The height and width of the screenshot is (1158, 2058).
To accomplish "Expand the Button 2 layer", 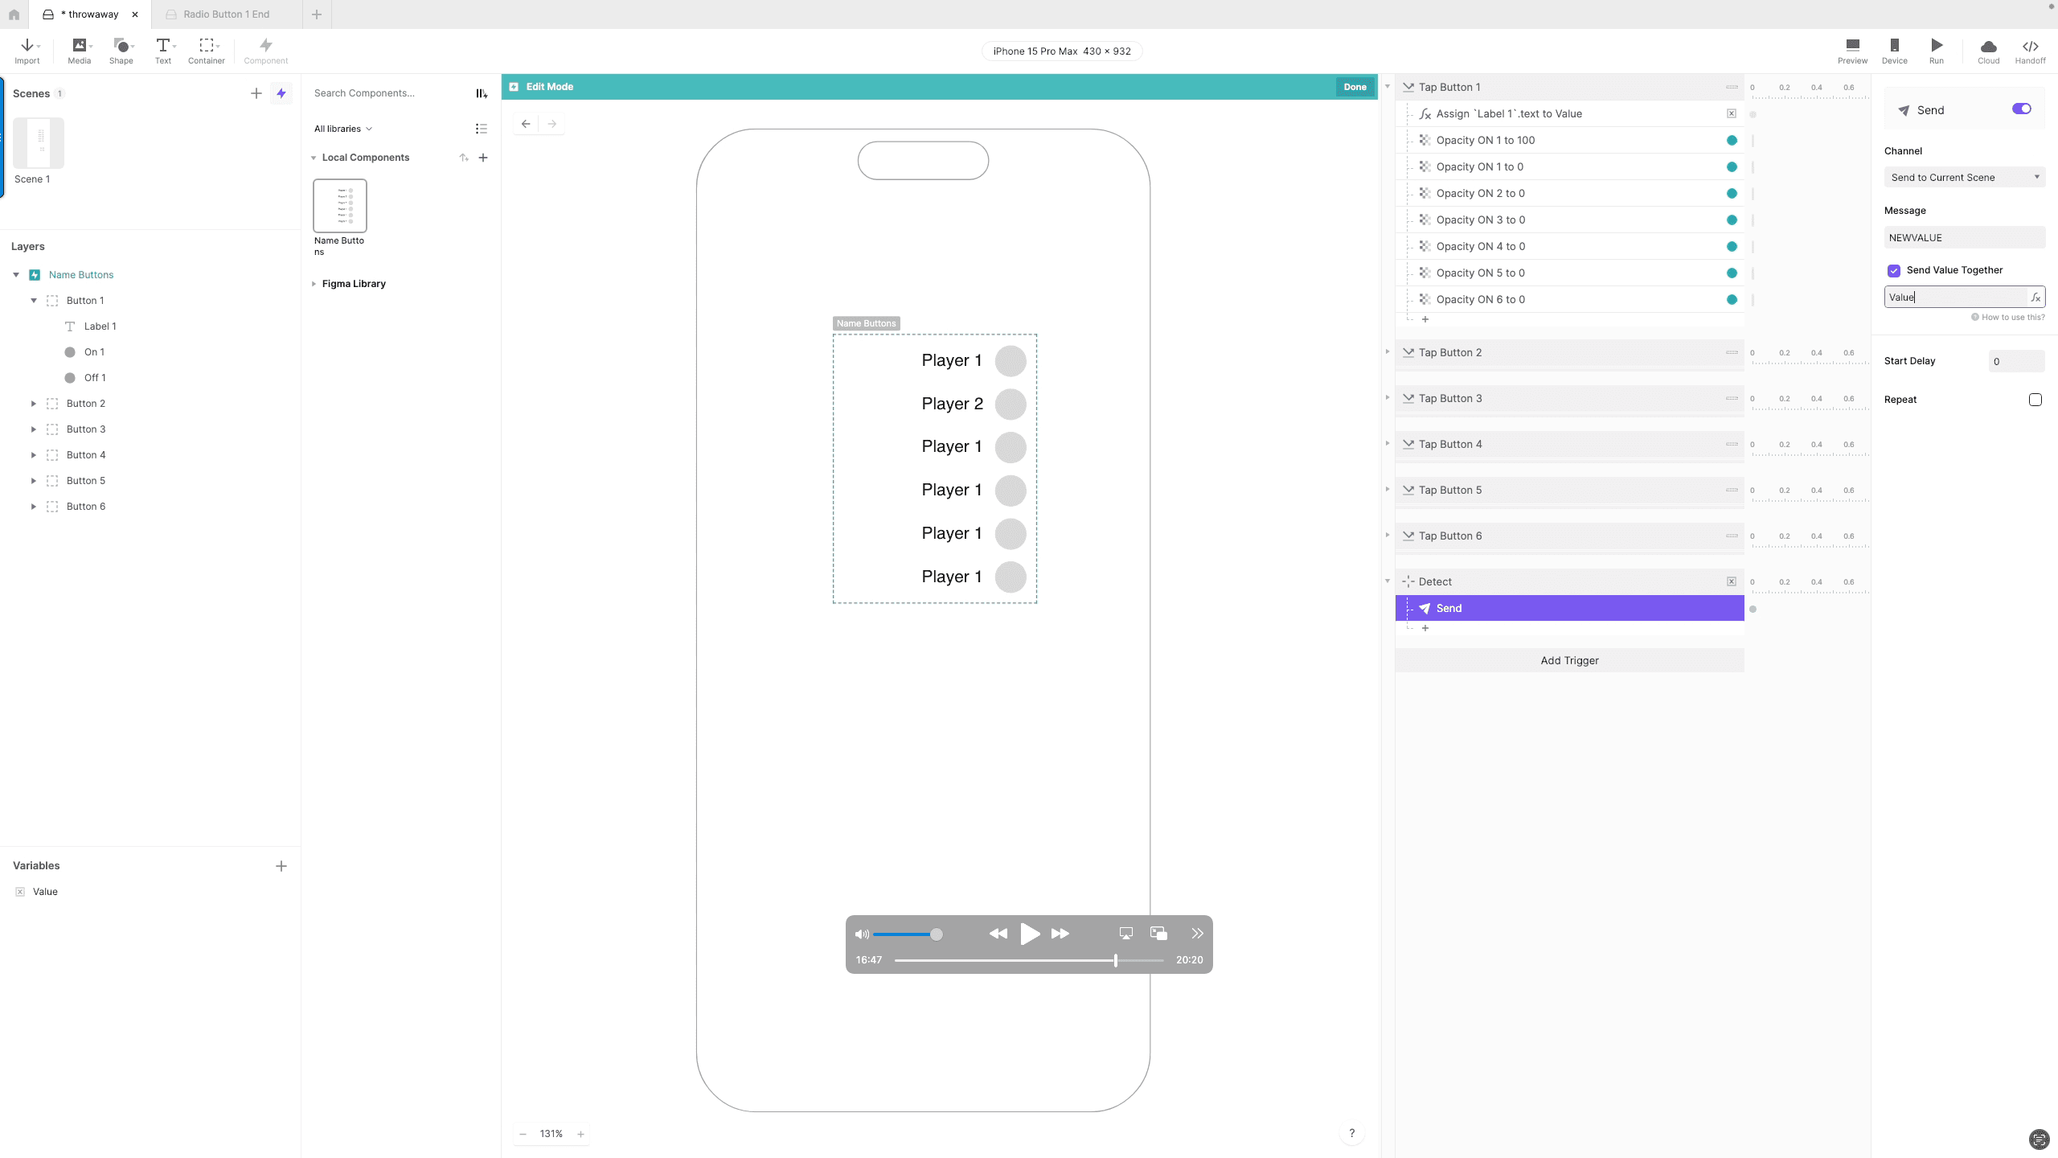I will (x=33, y=403).
